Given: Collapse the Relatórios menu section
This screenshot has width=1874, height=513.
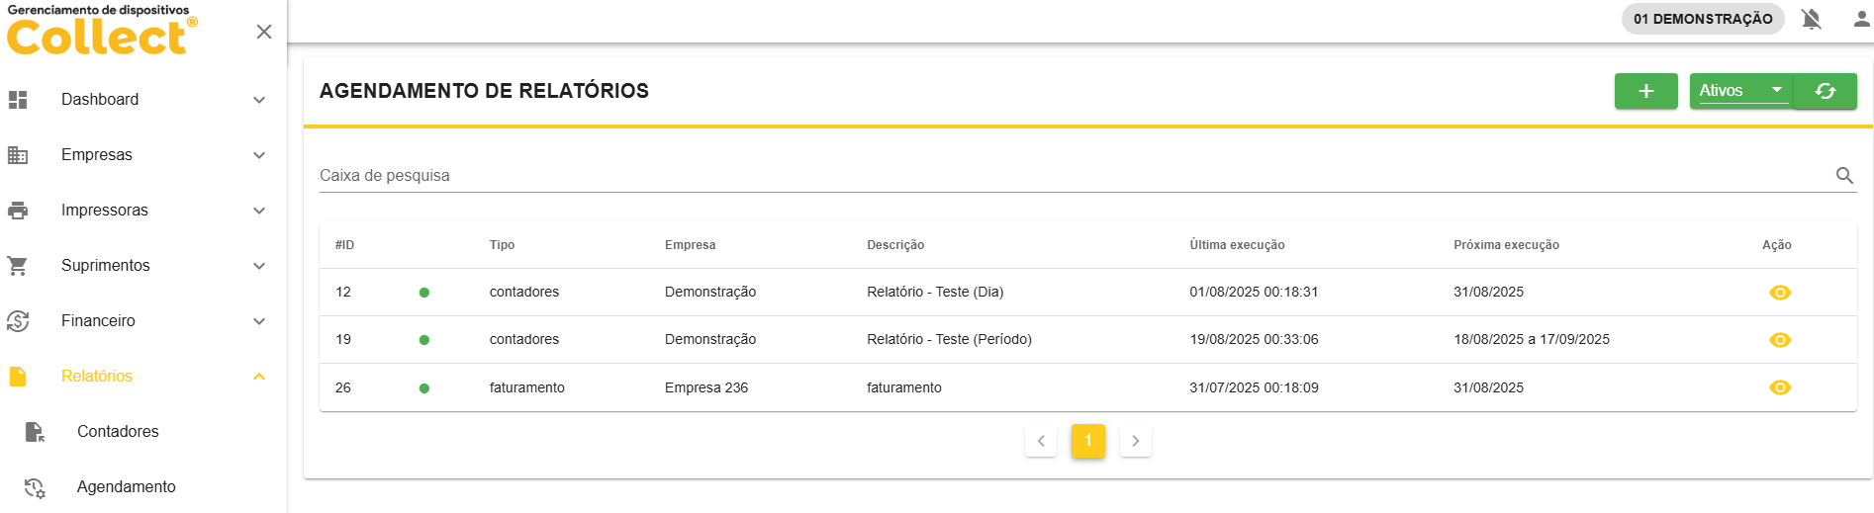Looking at the screenshot, I should pos(259,377).
